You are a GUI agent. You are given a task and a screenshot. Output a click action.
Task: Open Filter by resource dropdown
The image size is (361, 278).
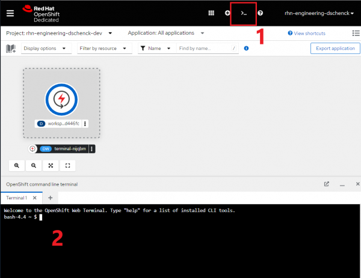tap(105, 48)
